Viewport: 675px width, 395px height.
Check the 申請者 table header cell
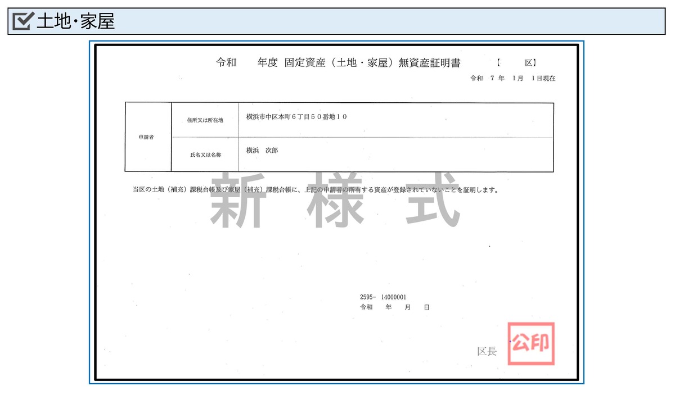(x=147, y=137)
